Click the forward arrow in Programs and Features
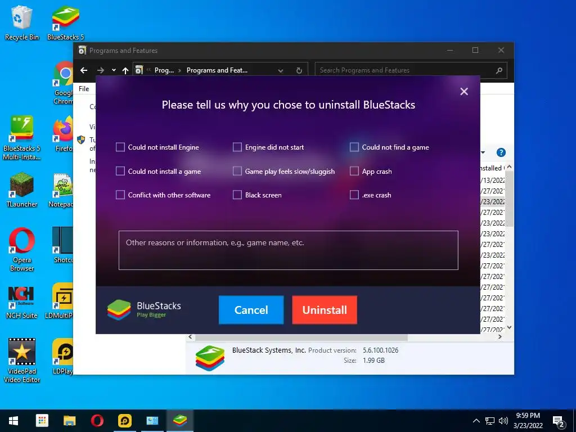Viewport: 576px width, 432px height. (x=101, y=70)
